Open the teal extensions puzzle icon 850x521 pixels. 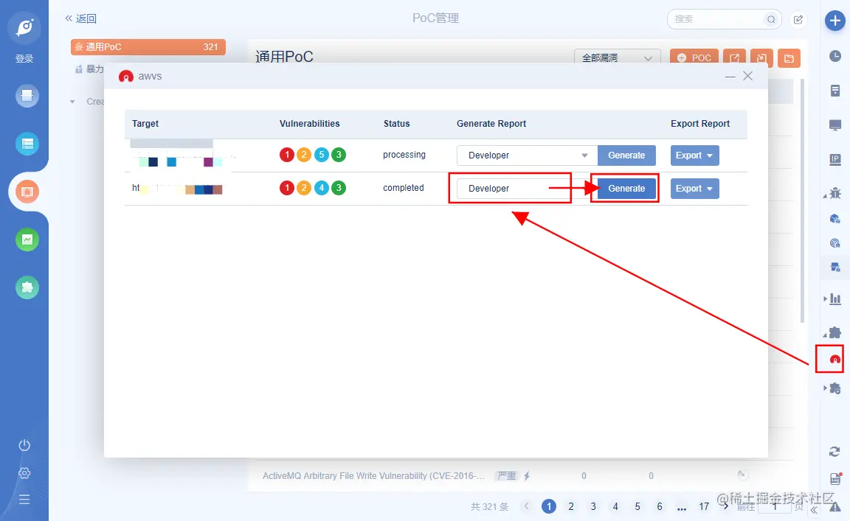27,287
